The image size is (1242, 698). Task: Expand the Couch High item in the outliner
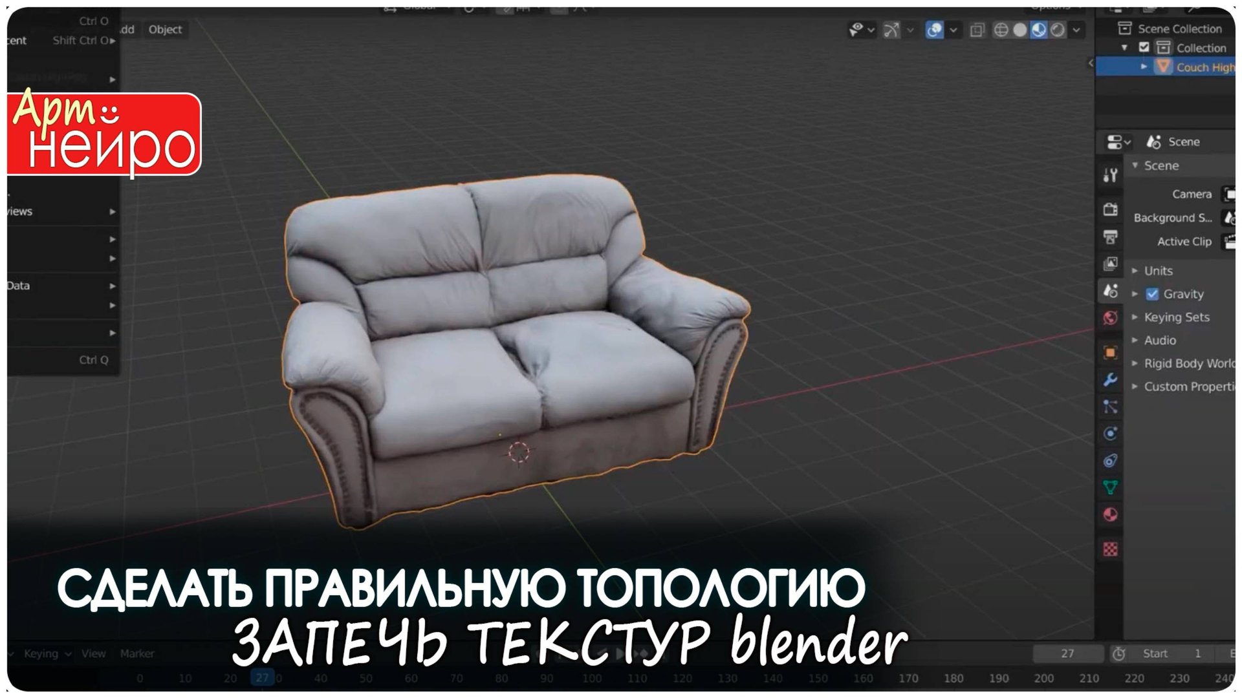(1144, 67)
